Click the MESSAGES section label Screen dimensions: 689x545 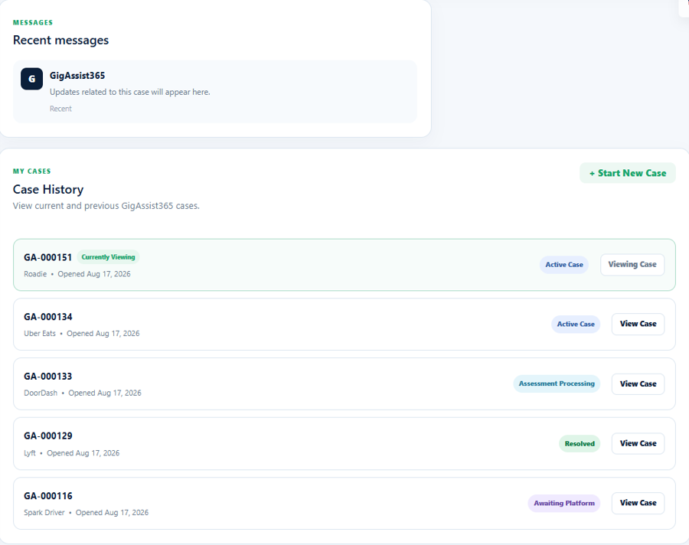32,22
